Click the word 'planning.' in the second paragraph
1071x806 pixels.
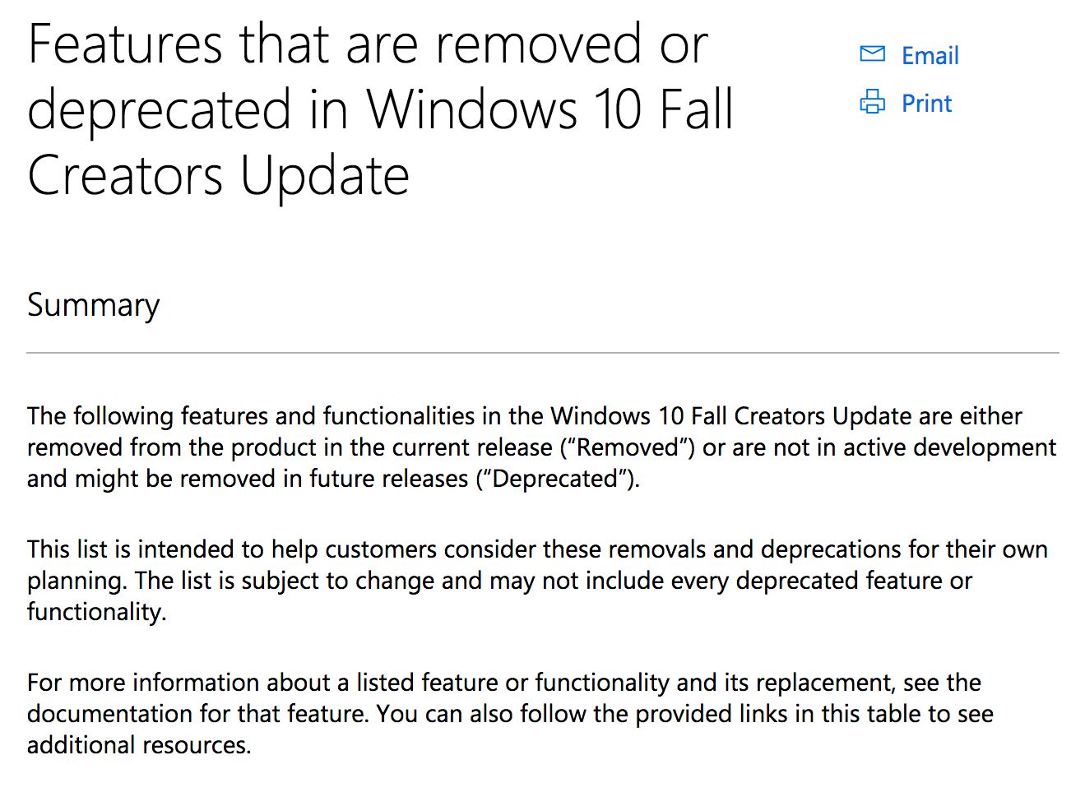[76, 581]
